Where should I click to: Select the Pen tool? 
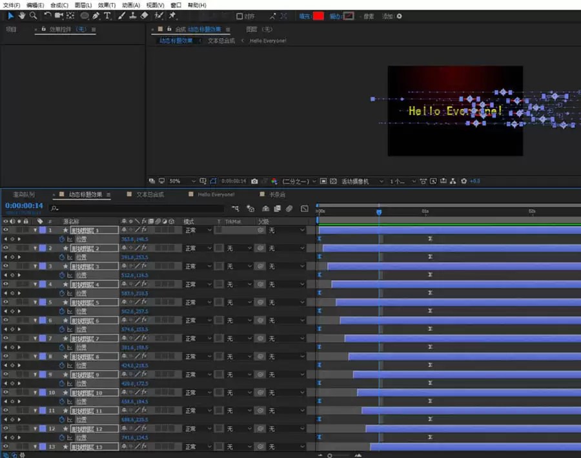coord(96,16)
